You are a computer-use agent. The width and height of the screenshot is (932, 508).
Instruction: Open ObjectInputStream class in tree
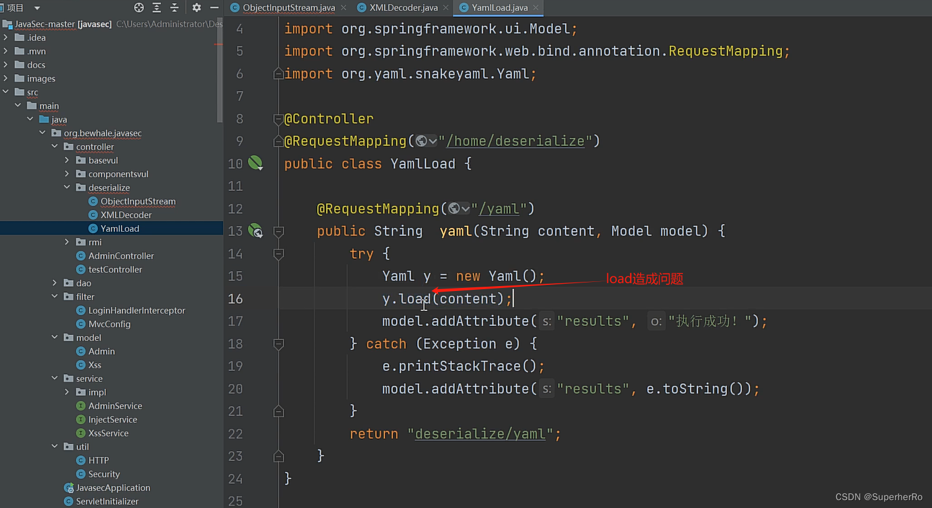(138, 201)
